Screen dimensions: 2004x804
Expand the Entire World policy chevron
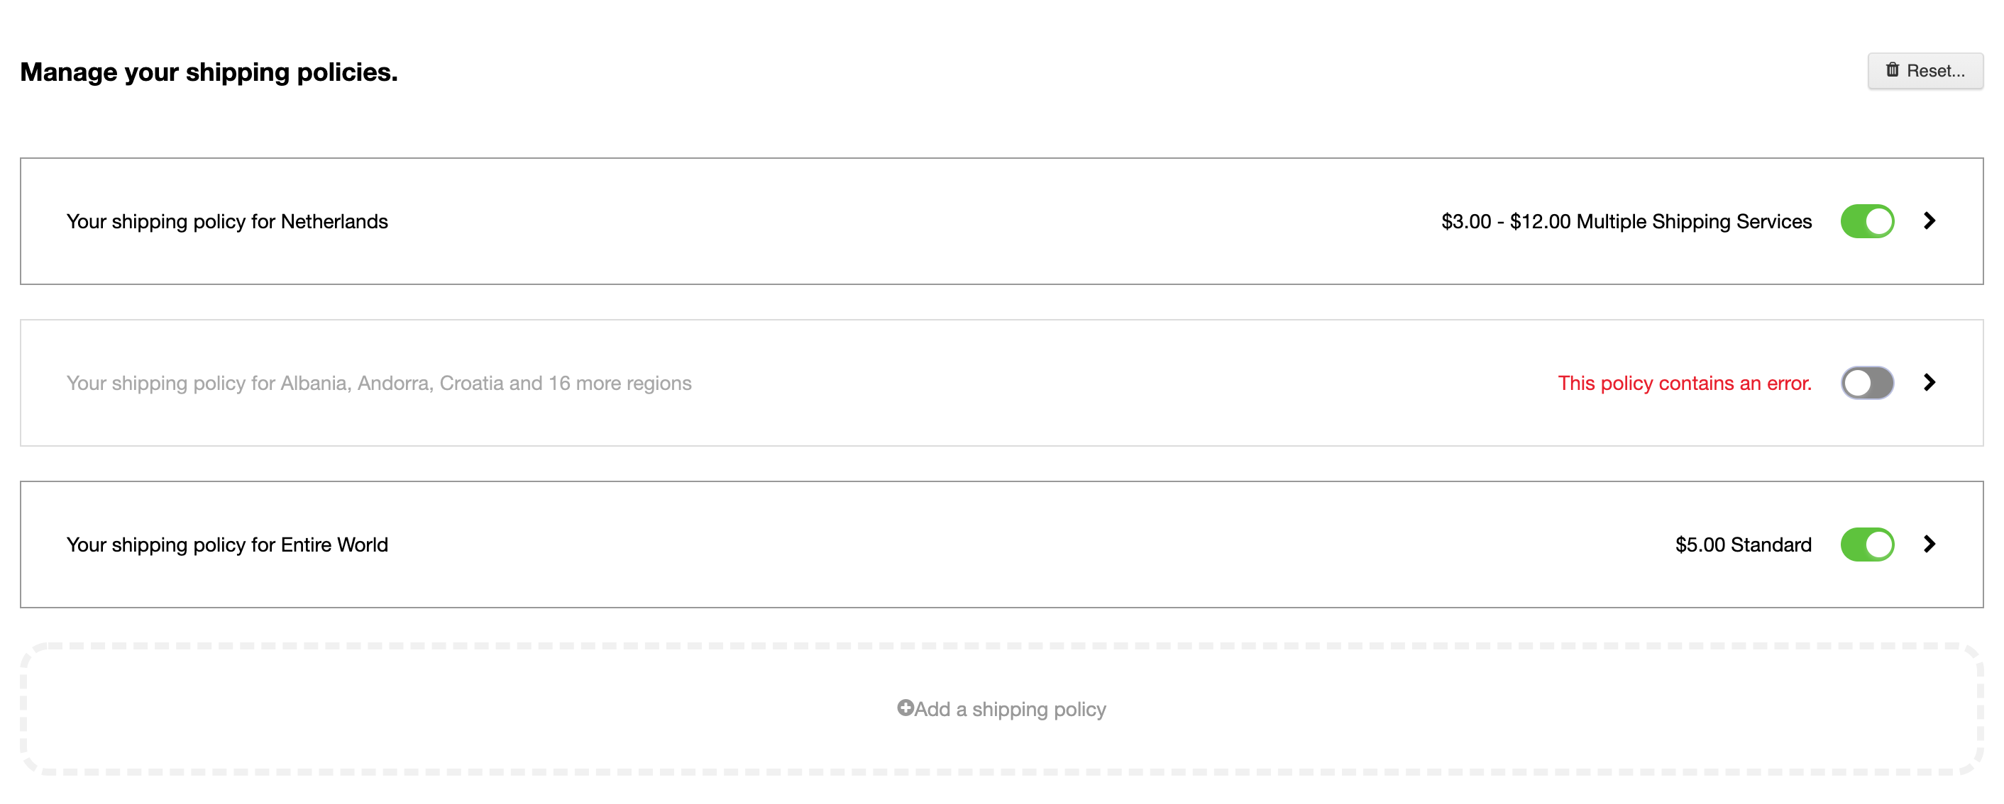[1929, 545]
